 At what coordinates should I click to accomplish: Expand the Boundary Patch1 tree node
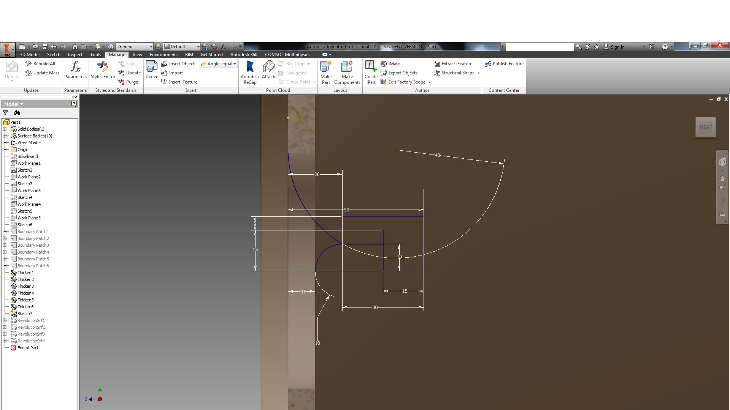[5, 232]
